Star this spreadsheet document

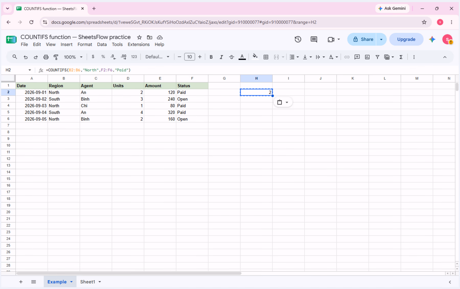139,37
